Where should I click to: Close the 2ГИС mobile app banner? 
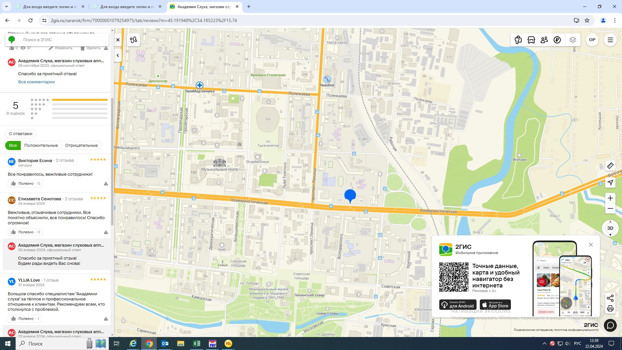[x=591, y=245]
